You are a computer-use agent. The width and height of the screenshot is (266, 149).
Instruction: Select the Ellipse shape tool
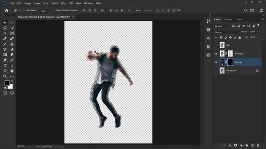(x=5, y=71)
